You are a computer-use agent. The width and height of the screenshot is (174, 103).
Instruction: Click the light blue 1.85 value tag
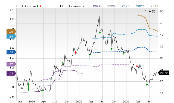click(11, 36)
